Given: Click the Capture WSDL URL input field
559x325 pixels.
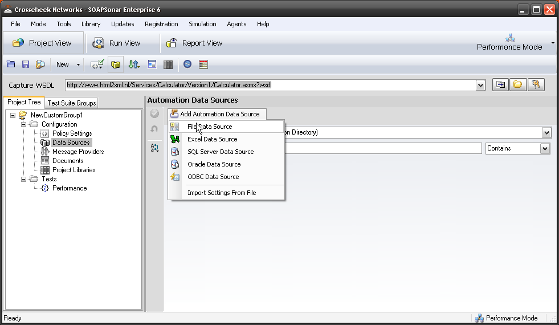Looking at the screenshot, I should (271, 86).
